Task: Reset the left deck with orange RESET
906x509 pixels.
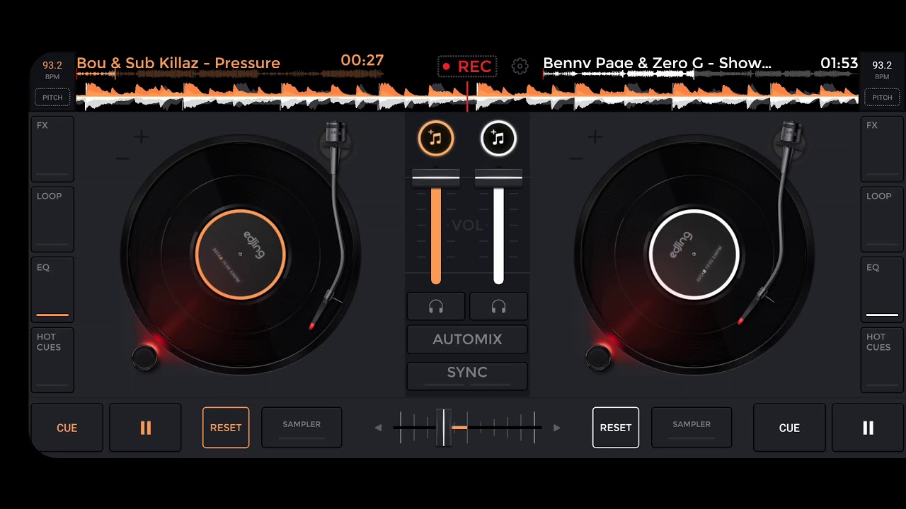Action: pos(226,428)
